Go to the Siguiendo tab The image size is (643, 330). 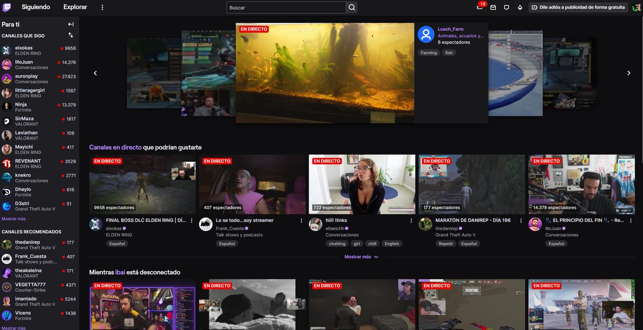[x=36, y=7]
